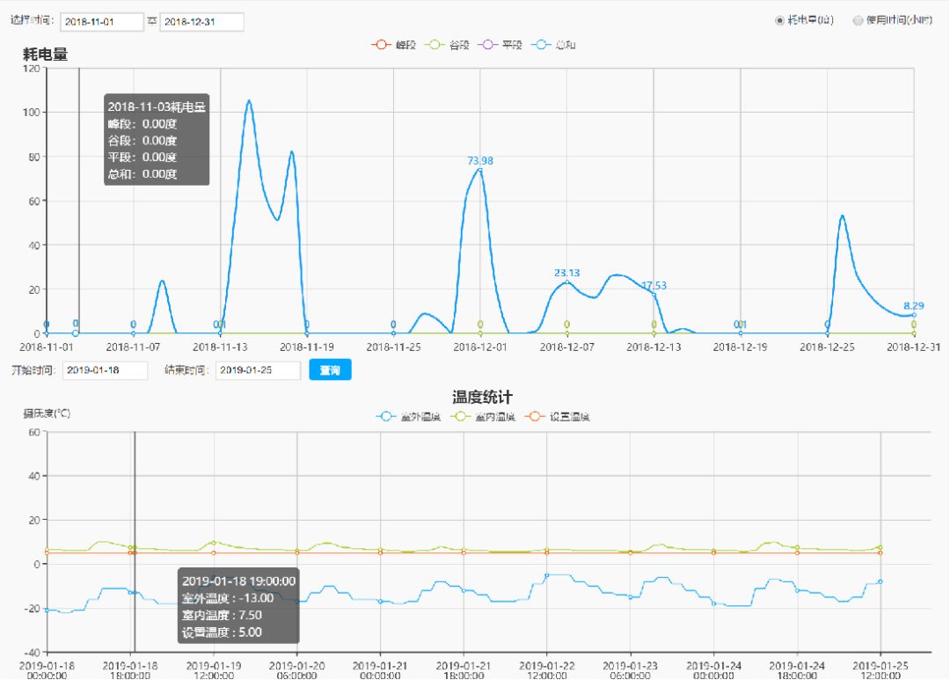
Task: Click the 23.13 data point marker
Action: [x=566, y=282]
